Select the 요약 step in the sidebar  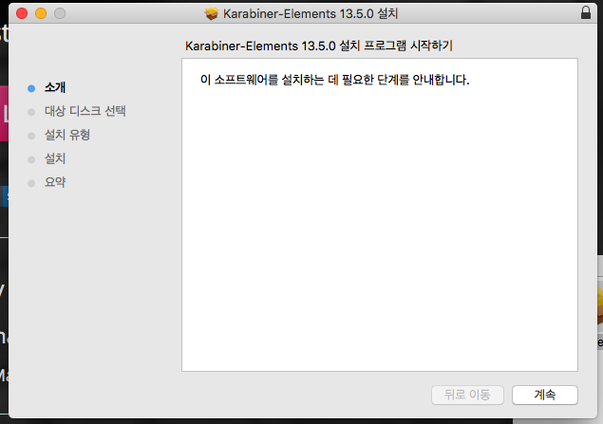(55, 182)
